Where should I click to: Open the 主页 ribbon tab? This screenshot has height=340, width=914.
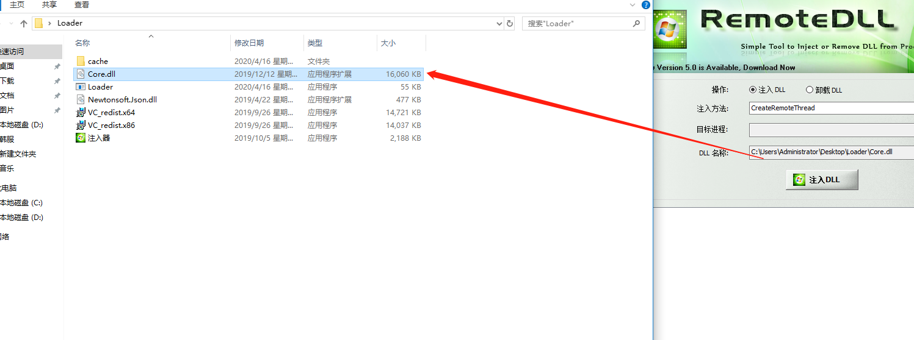point(17,5)
